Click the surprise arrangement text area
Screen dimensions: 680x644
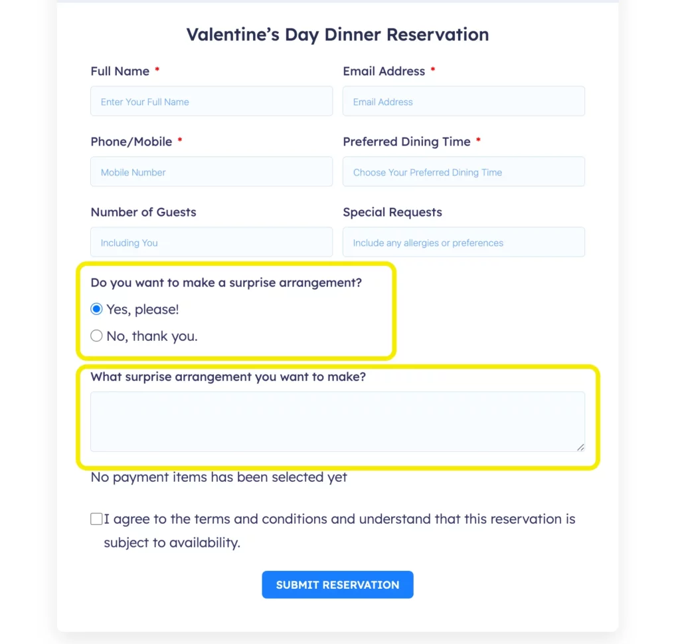[x=337, y=421]
